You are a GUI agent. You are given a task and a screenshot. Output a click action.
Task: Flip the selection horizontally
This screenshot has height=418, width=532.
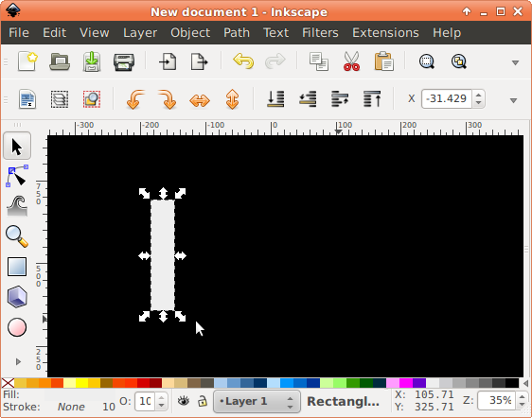click(200, 100)
